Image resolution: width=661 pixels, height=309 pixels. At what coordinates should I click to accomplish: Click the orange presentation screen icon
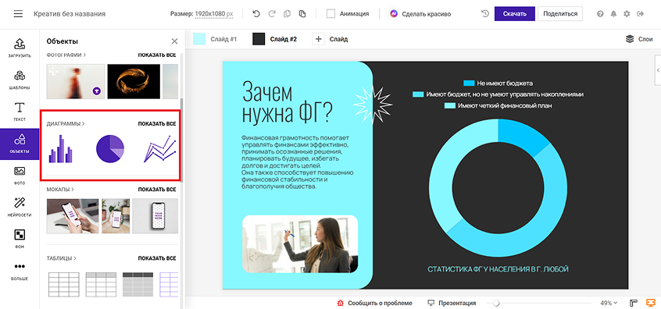click(651, 303)
